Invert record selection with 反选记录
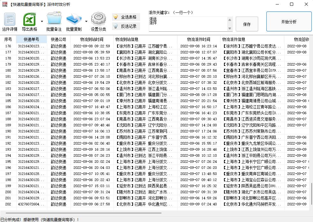This screenshot has width=313, height=222. (129, 26)
